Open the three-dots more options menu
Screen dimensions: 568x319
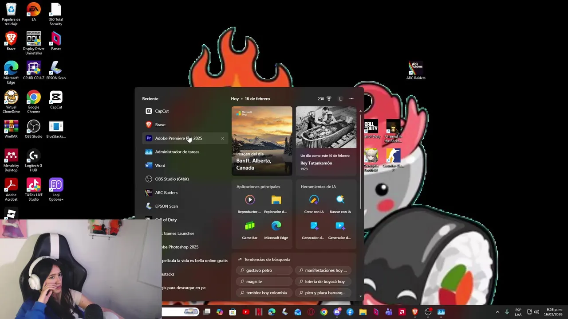(351, 99)
